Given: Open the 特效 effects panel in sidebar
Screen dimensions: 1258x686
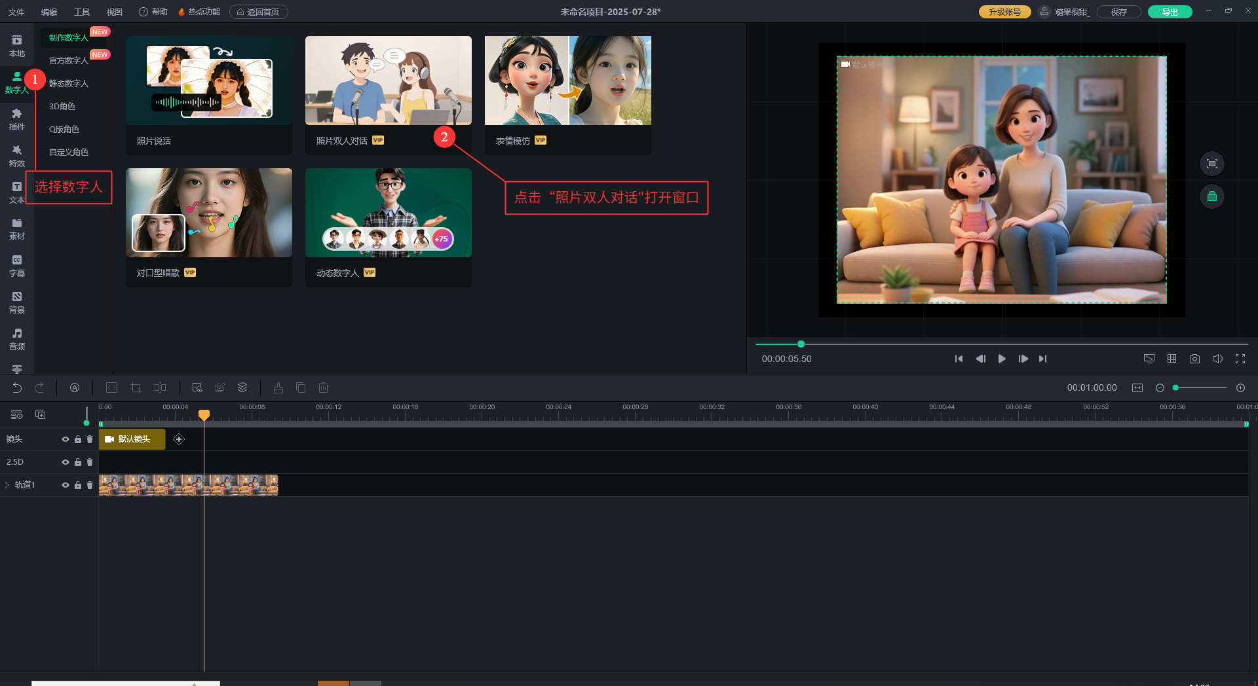Looking at the screenshot, I should click(17, 156).
